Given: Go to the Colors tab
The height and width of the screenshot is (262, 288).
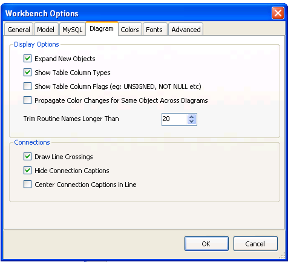Looking at the screenshot, I should tap(130, 29).
